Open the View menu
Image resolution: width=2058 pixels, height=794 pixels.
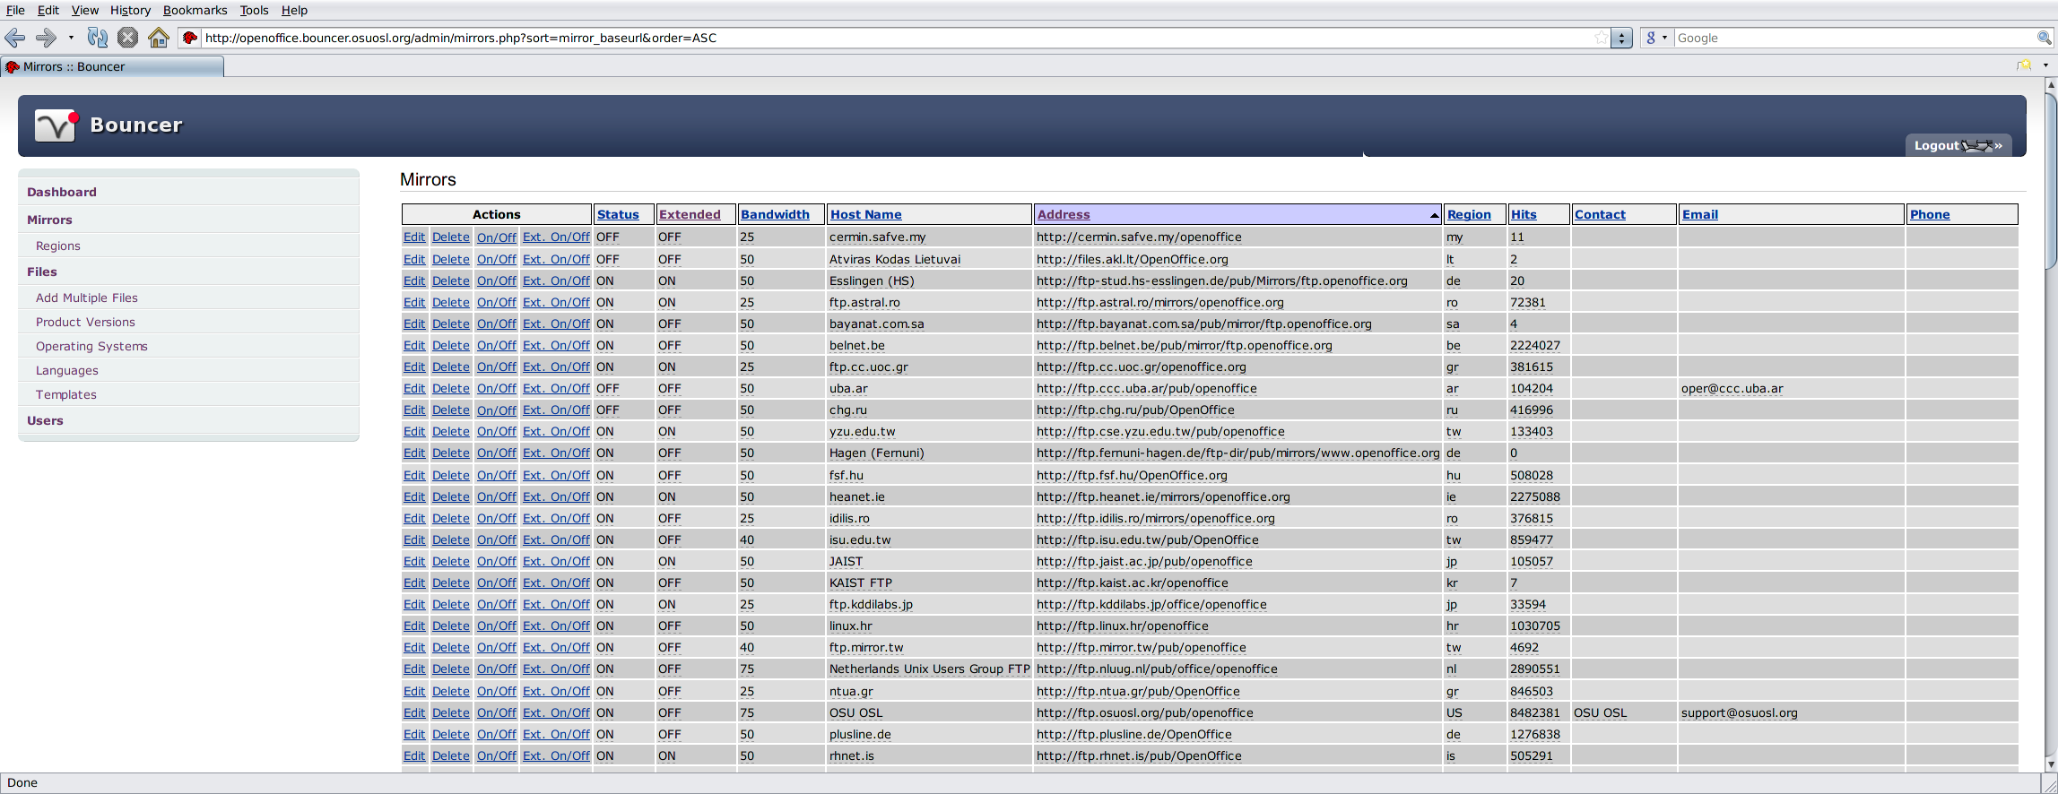[85, 10]
